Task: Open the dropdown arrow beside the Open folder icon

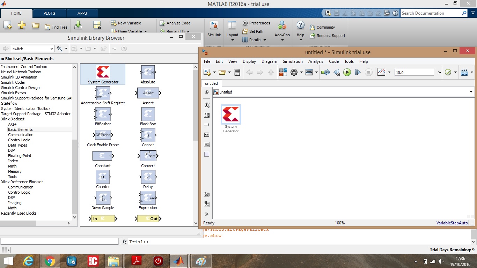Action: 229,72
